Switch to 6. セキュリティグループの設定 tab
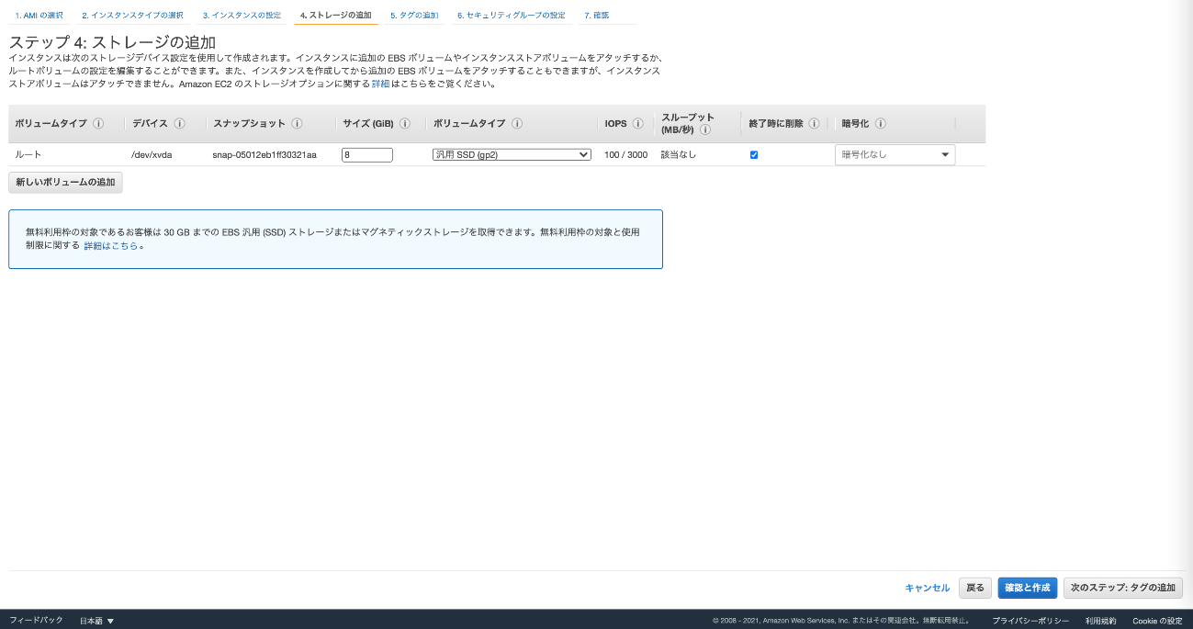Screen dimensions: 1193x629 coord(511,16)
